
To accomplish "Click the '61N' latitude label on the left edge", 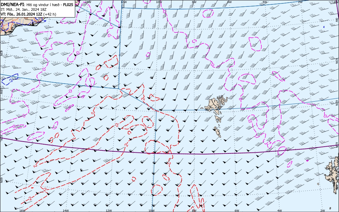I will (1, 139).
